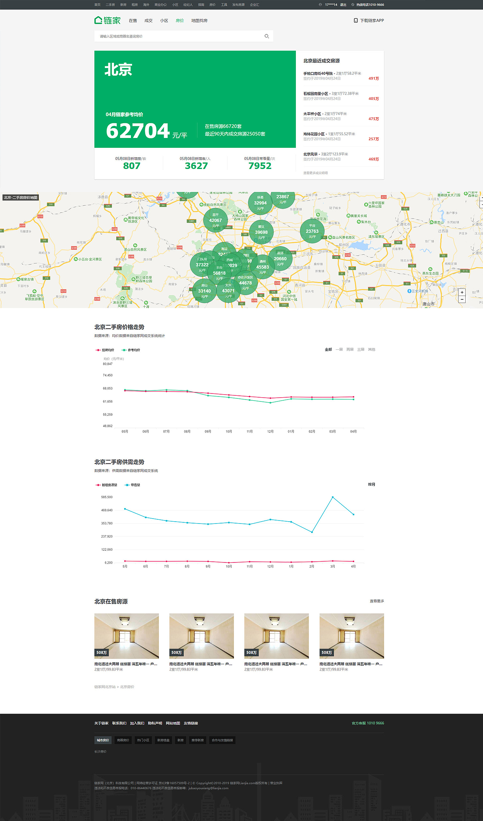Select the 昌平 42067 price bubble

click(215, 220)
